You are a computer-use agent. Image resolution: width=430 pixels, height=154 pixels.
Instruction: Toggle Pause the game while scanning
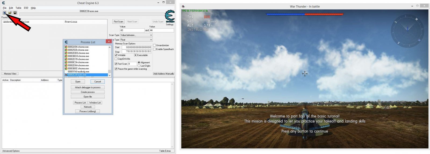pos(116,69)
